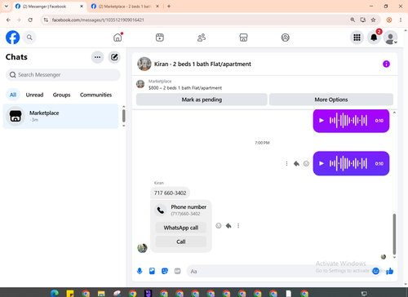The height and width of the screenshot is (297, 408).
Task: Open the apps grid menu
Action: coord(357,38)
